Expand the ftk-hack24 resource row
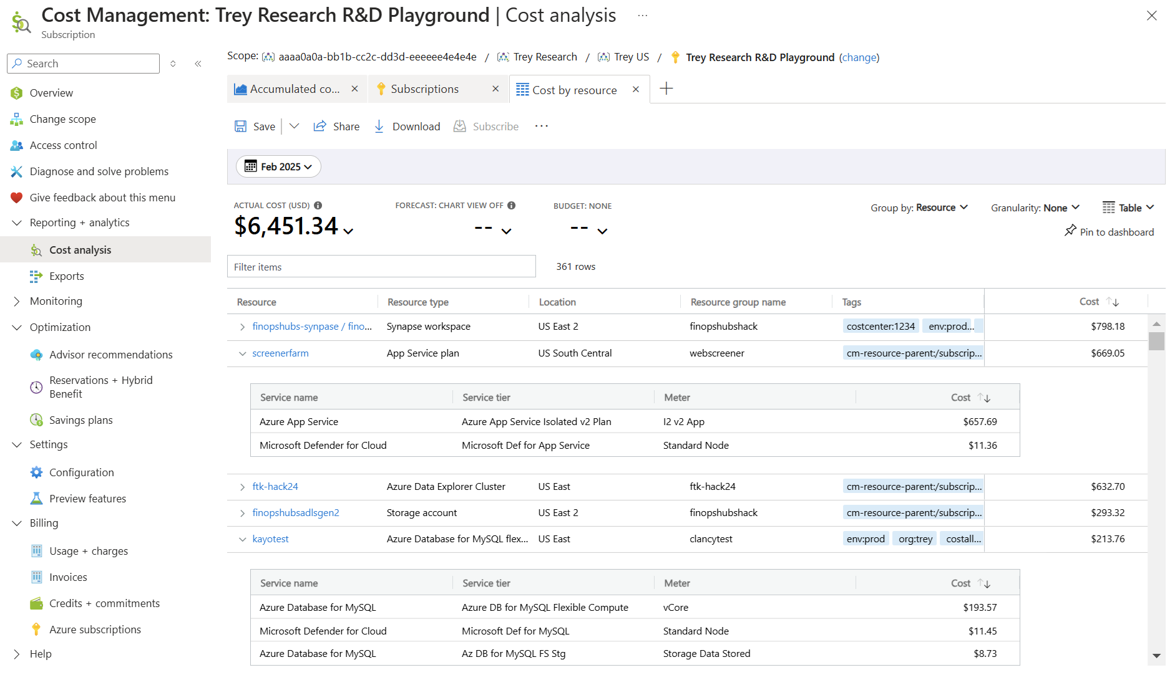 [x=242, y=487]
